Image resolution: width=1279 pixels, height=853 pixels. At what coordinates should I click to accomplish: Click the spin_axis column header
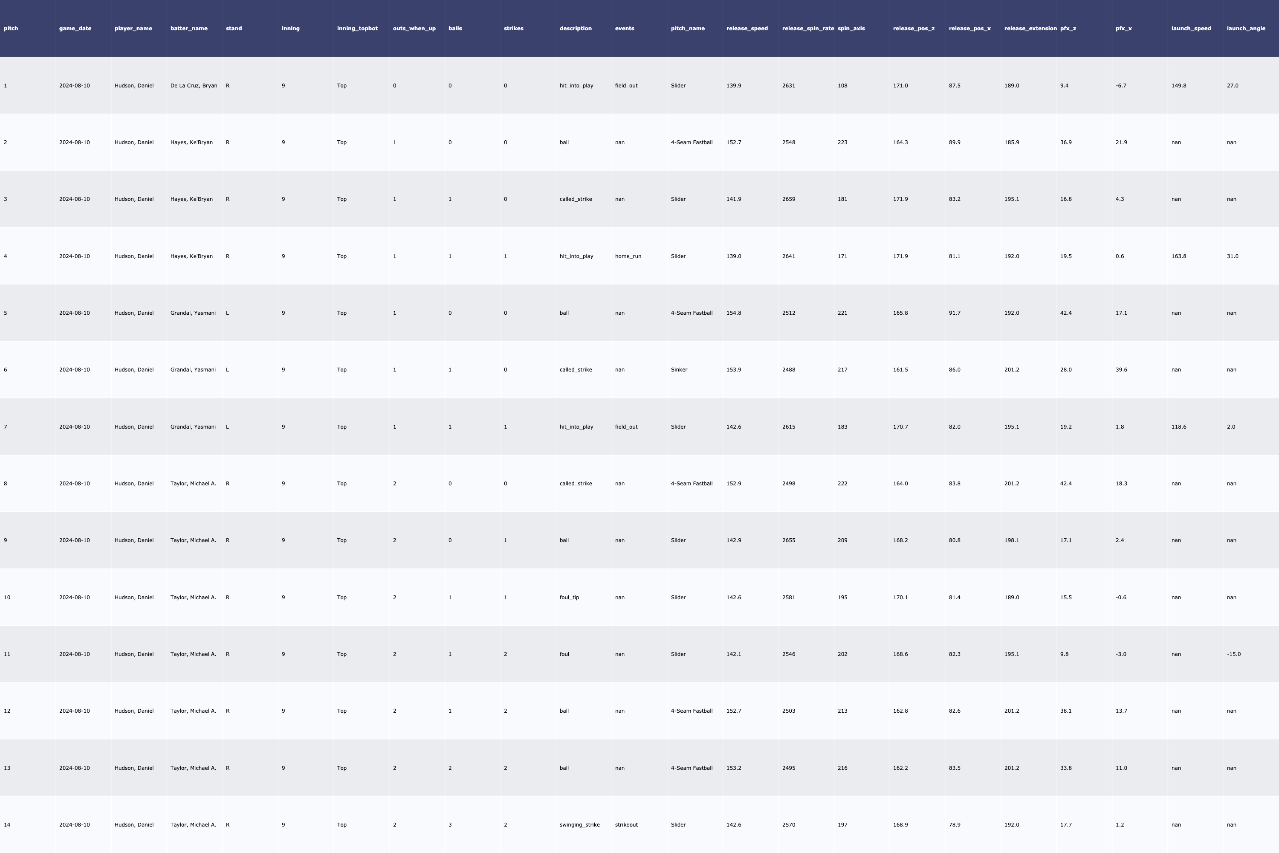tap(851, 28)
